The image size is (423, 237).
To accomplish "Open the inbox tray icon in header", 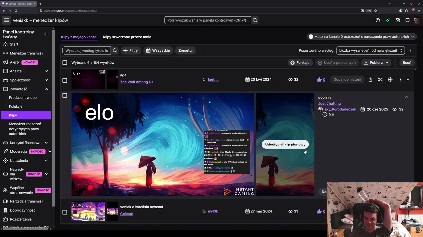I will pos(398,20).
